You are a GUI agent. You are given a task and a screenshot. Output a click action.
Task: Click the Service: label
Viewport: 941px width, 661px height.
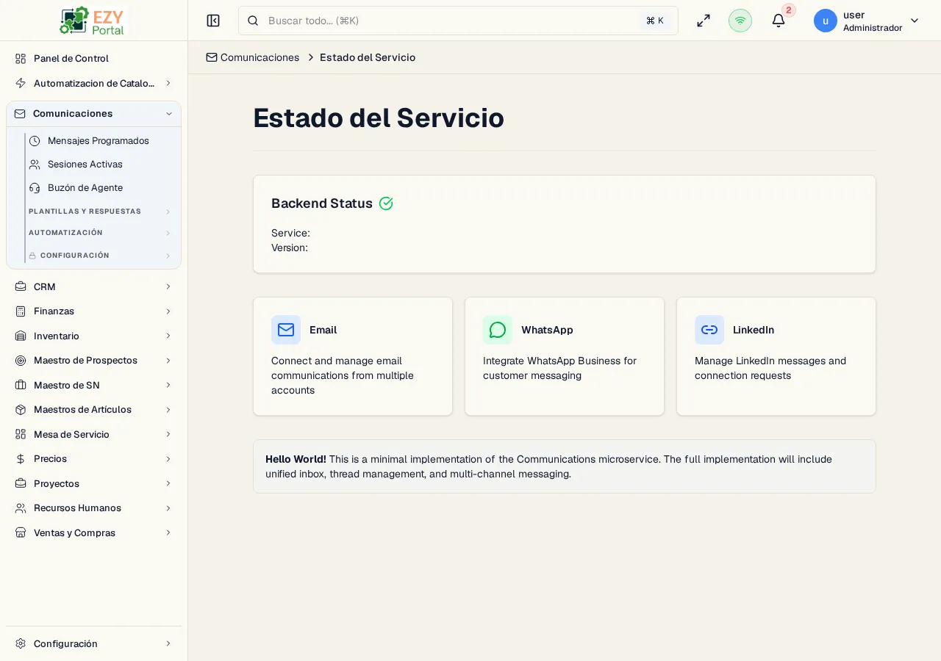290,233
